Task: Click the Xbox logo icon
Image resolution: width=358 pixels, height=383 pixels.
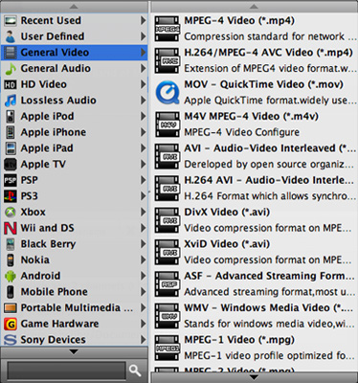Action: tap(11, 213)
